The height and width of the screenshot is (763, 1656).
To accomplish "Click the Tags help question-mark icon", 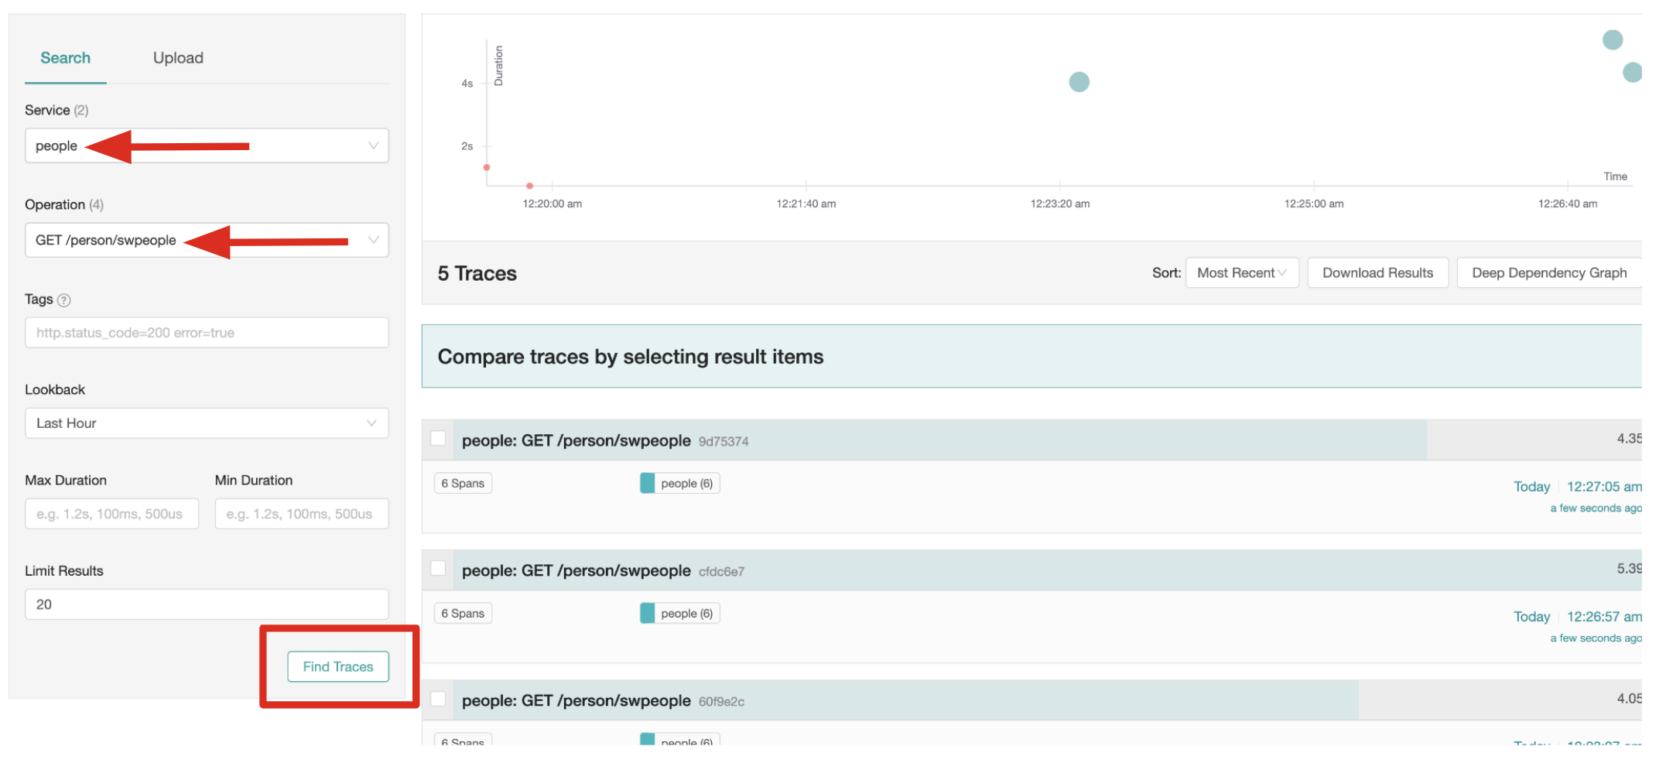I will point(64,300).
